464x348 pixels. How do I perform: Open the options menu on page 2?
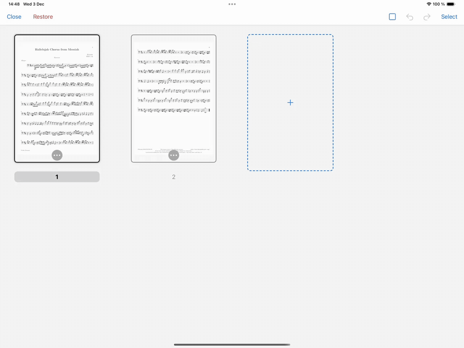(174, 155)
